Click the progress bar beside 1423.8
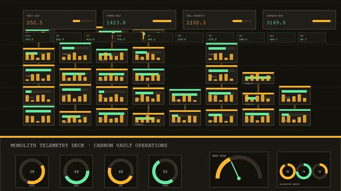 click(163, 21)
